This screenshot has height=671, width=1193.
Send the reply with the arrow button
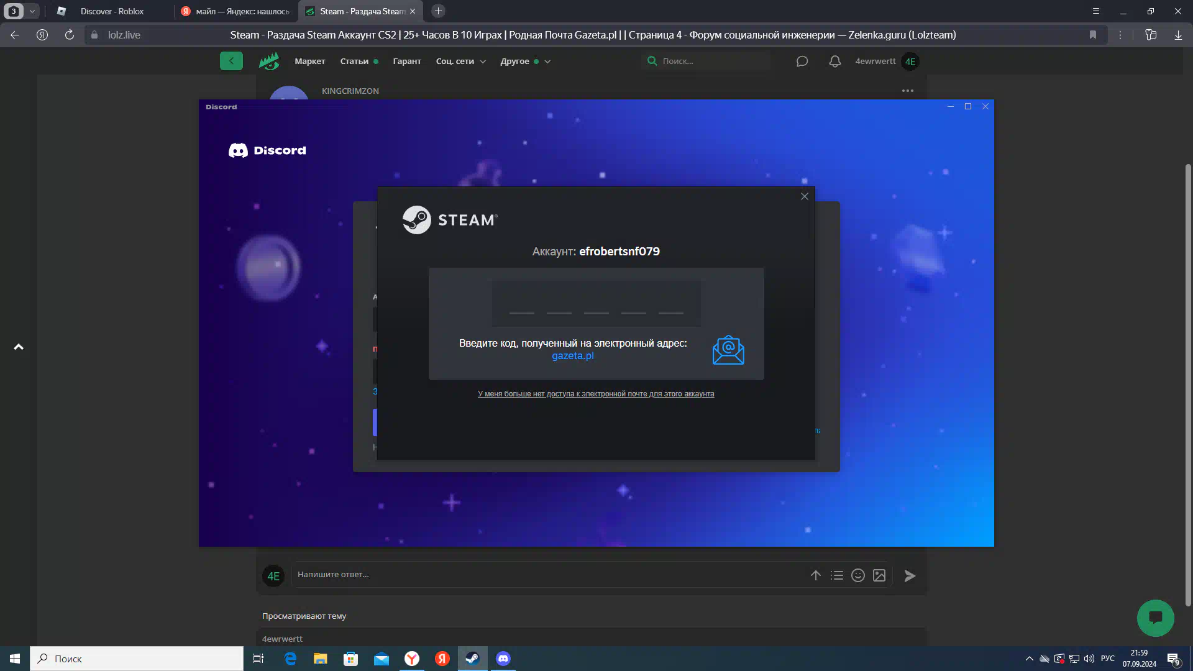point(910,576)
